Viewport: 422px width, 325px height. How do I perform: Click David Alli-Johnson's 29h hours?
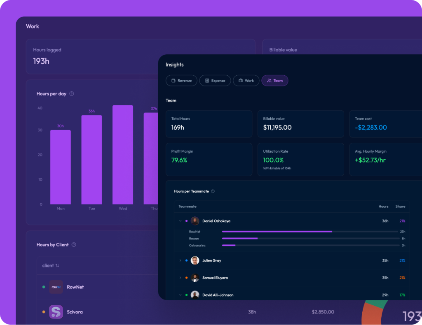(x=385, y=295)
